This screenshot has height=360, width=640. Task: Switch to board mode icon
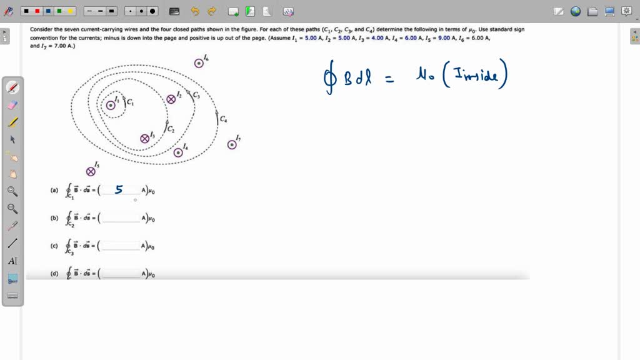pyautogui.click(x=558, y=11)
